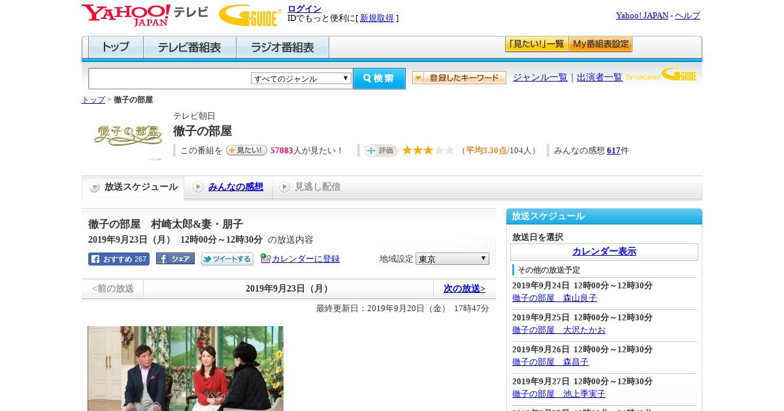Click the star rating display
This screenshot has width=784, height=411.
[428, 151]
